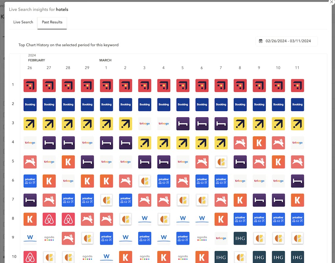Click agoda icon ranked 9 on February 27
Image resolution: width=335 pixels, height=263 pixels.
49,238
